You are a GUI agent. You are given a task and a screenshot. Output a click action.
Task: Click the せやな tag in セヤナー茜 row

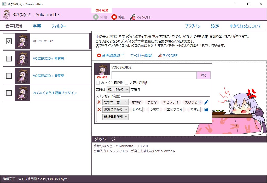(x=136, y=102)
